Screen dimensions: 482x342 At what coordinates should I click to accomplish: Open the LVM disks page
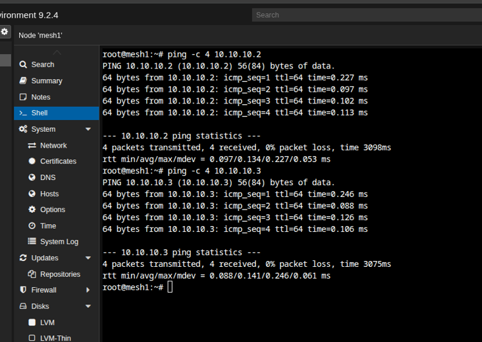(x=57, y=322)
